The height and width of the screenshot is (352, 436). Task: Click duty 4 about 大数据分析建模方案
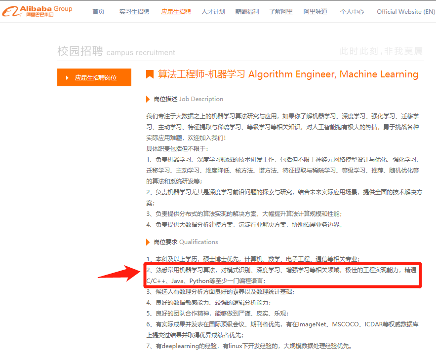pos(244,225)
